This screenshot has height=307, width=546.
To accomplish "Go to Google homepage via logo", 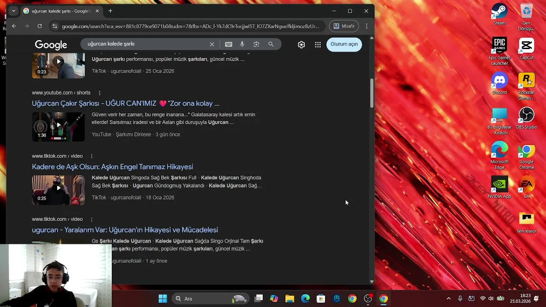I will [51, 45].
